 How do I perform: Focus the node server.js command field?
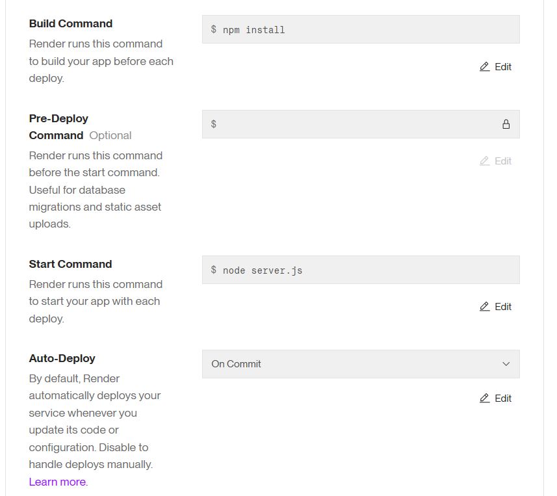[x=364, y=270]
